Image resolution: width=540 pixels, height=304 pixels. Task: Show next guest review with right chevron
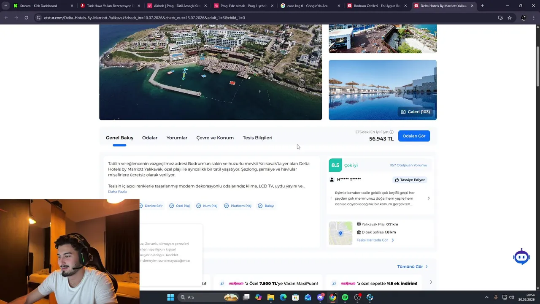[x=429, y=198]
